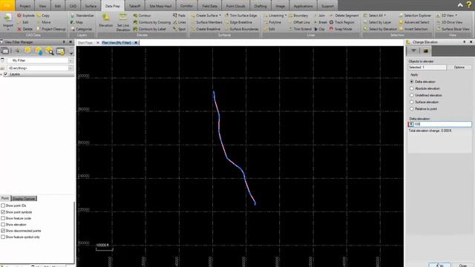
Task: Toggle the Layers checkbox in filter tree
Action: [5, 74]
